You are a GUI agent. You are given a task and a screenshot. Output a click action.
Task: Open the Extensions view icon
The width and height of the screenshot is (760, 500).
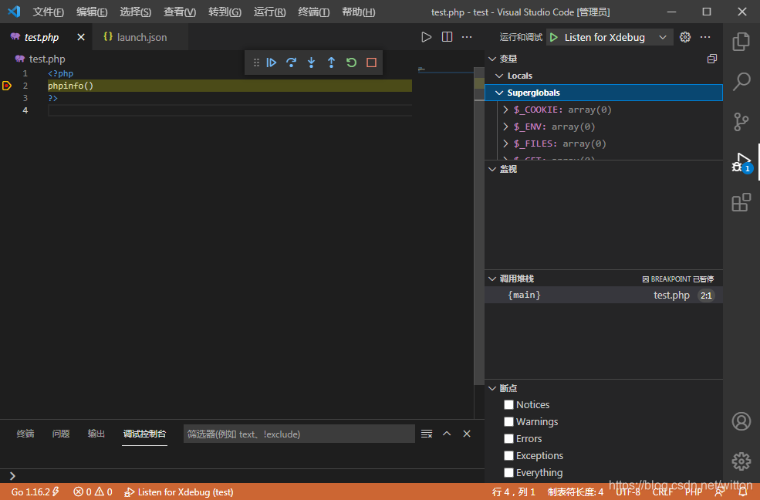click(x=741, y=202)
